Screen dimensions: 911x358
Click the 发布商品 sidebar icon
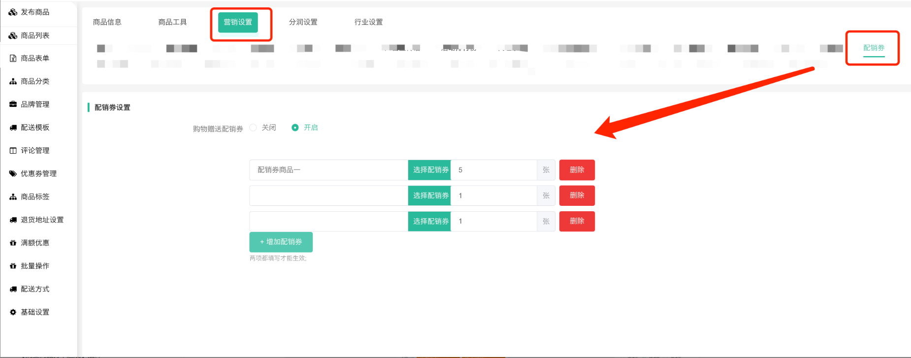[x=13, y=12]
